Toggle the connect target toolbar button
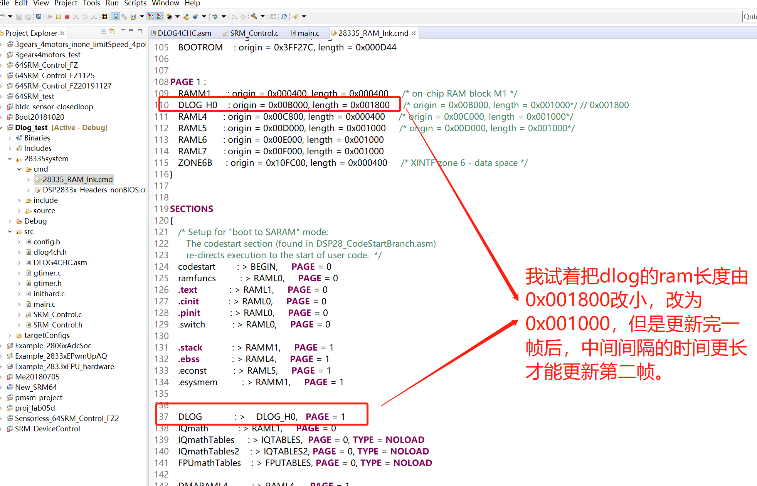The height and width of the screenshot is (486, 757). [115, 17]
